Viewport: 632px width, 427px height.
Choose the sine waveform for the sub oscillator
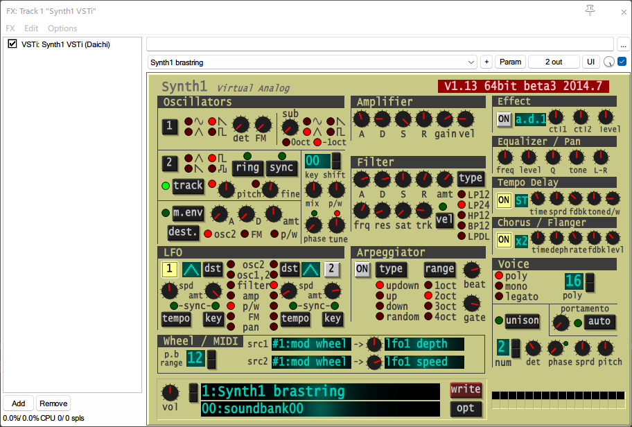pos(307,121)
